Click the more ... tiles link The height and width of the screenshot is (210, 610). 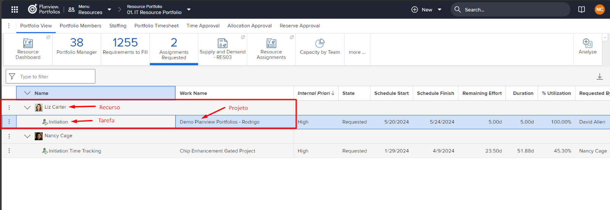tap(357, 52)
